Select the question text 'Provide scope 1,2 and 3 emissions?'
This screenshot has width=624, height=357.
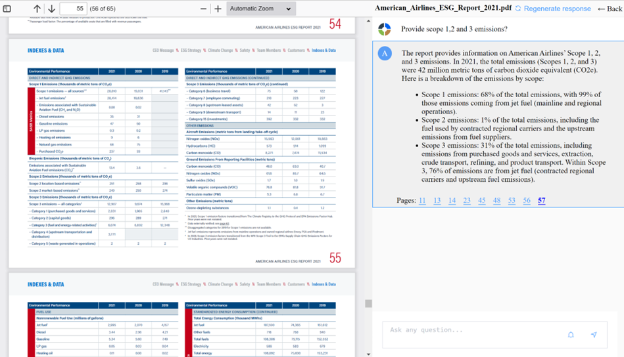(x=454, y=29)
